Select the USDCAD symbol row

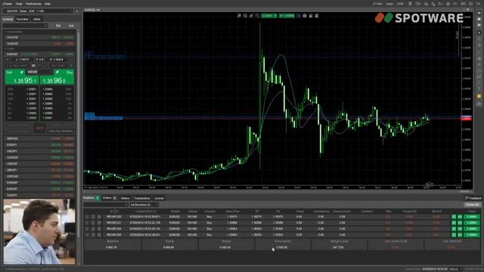pyautogui.click(x=39, y=176)
